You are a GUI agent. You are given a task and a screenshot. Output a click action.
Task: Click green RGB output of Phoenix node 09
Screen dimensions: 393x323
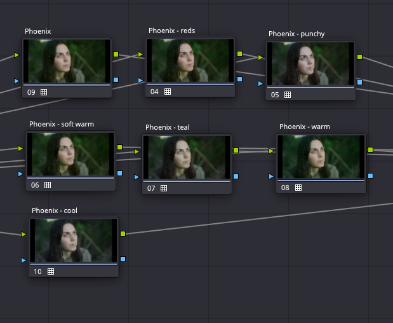pos(116,55)
